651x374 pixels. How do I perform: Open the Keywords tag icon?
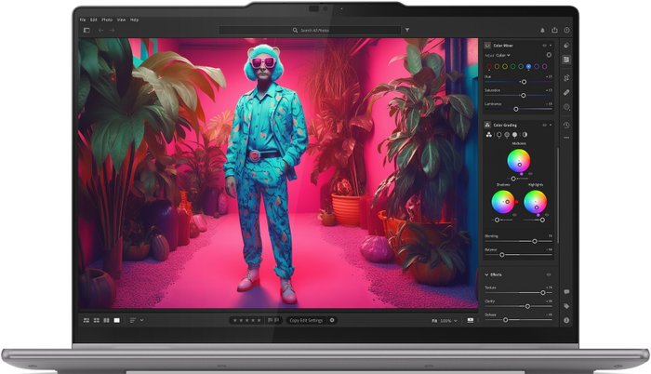coord(566,305)
